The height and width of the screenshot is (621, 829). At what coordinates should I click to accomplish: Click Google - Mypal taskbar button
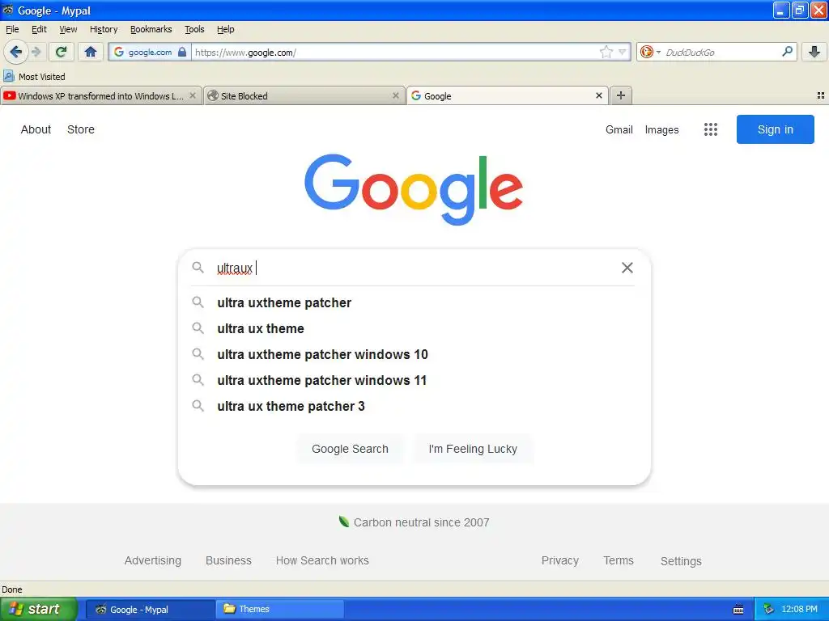point(150,610)
